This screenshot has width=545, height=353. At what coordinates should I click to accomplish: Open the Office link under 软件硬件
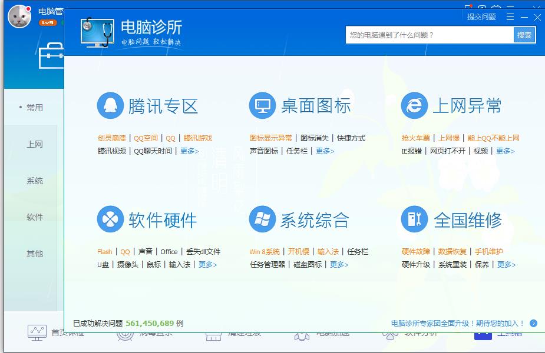pos(169,252)
